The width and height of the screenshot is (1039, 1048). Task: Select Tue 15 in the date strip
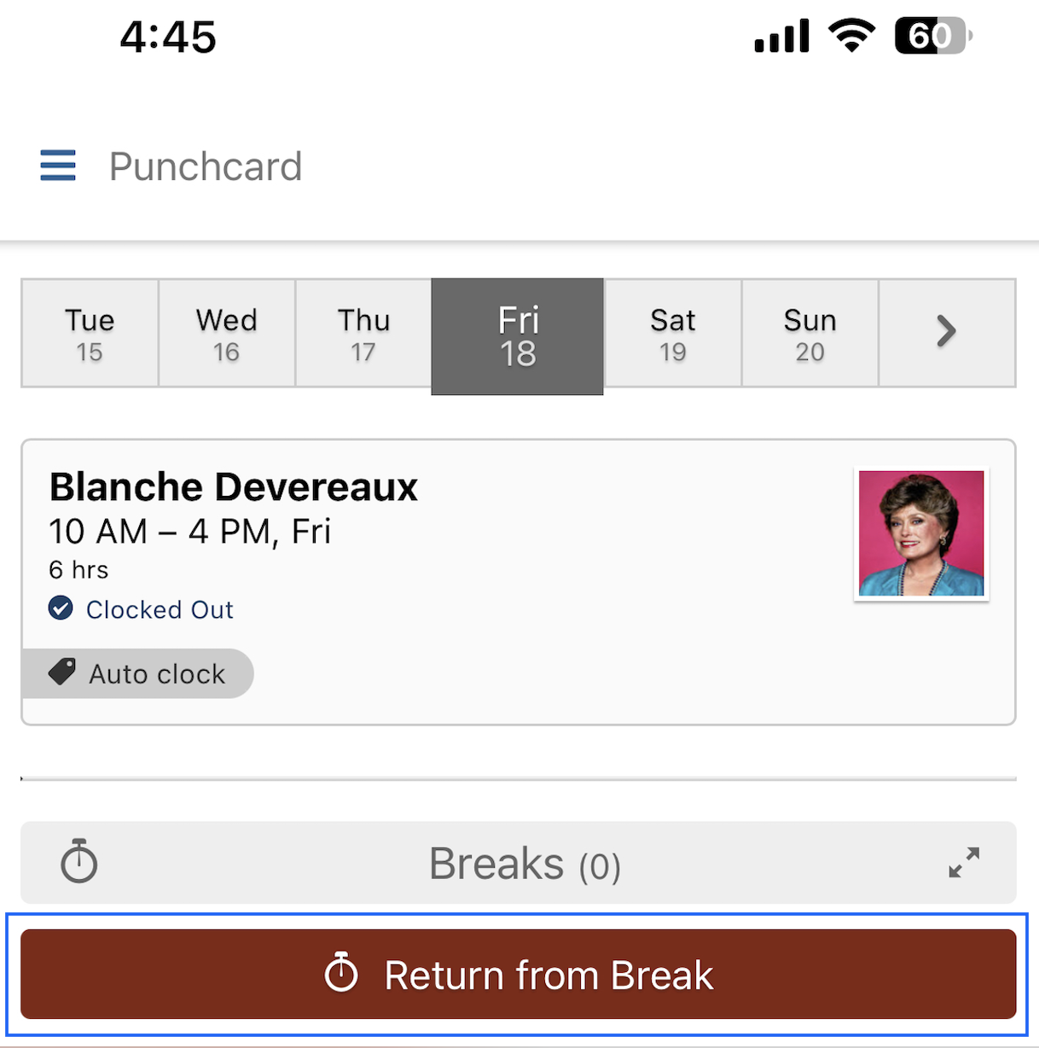pos(90,333)
